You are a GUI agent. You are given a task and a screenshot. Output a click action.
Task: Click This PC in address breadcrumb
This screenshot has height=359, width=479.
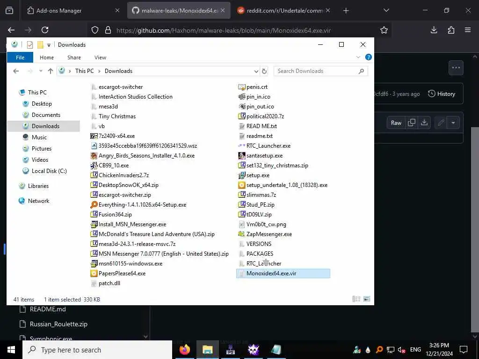pyautogui.click(x=84, y=71)
